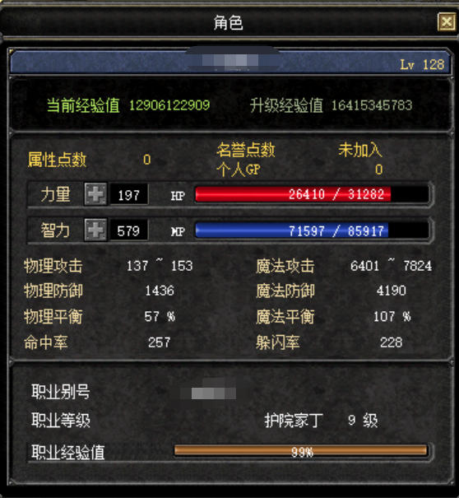Click the 职业经验值 progress bar at 99%
Image resolution: width=459 pixels, height=498 pixels.
coord(301,451)
